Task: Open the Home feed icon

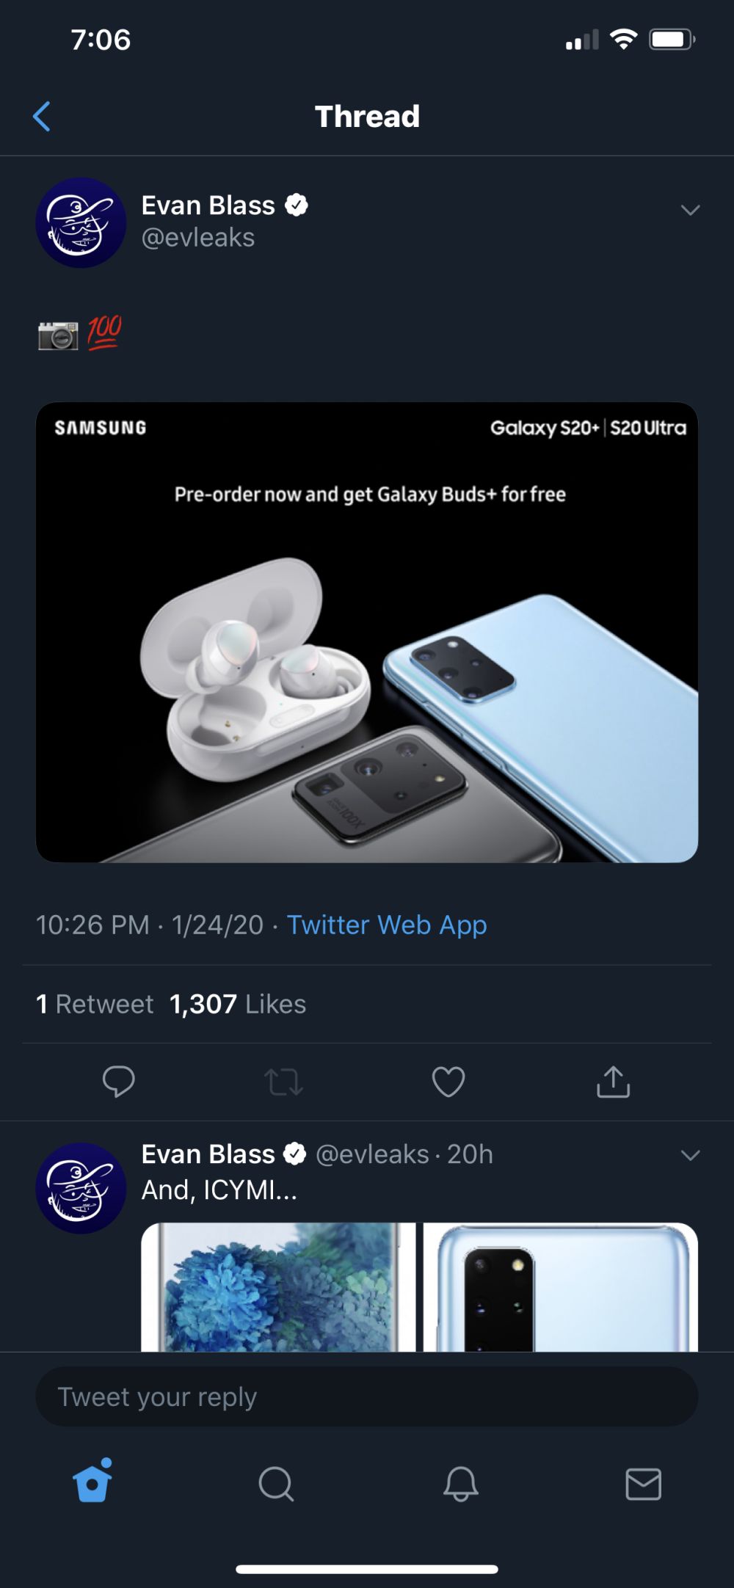Action: coord(91,1484)
